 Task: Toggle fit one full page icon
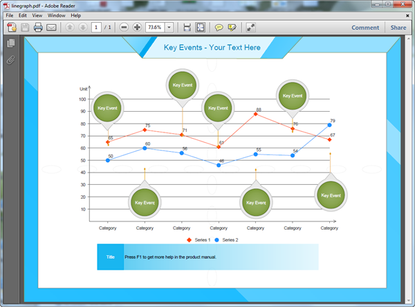click(x=201, y=27)
